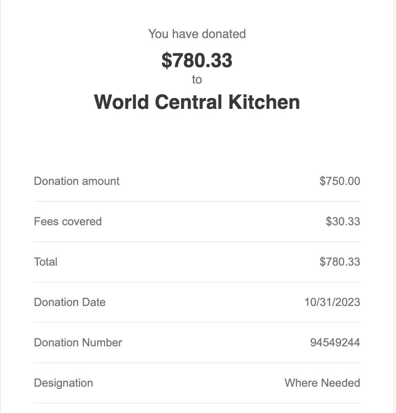
Task: Select the $750.00 donation amount value
Action: click(x=340, y=181)
